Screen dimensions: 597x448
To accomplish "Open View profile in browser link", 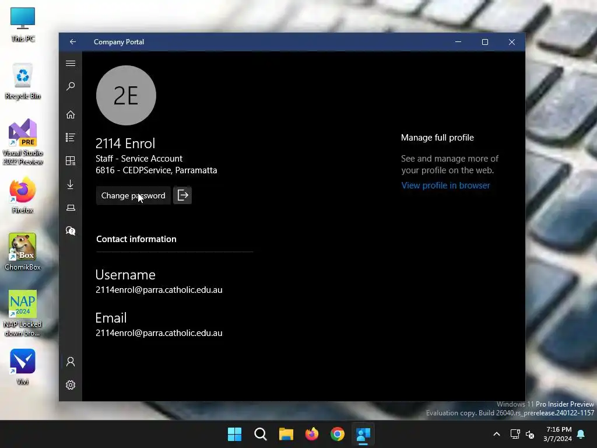I will (x=445, y=185).
